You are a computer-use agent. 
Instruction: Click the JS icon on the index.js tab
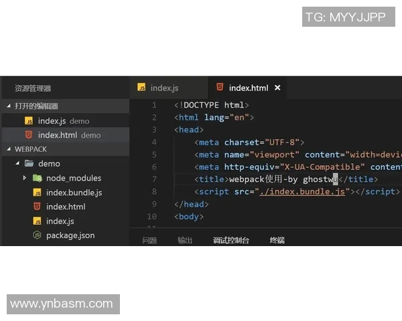point(141,88)
